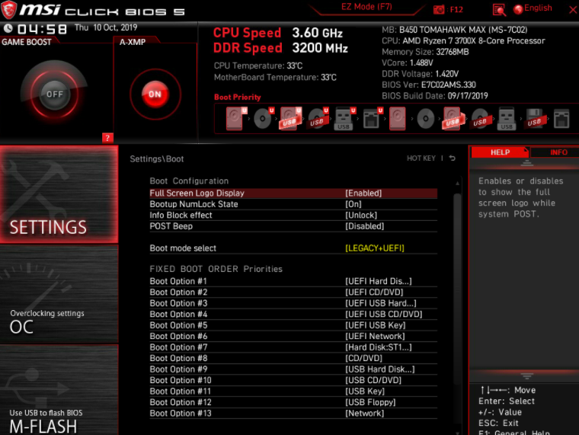
Task: Select Boot Option #4 row
Action: 293,314
